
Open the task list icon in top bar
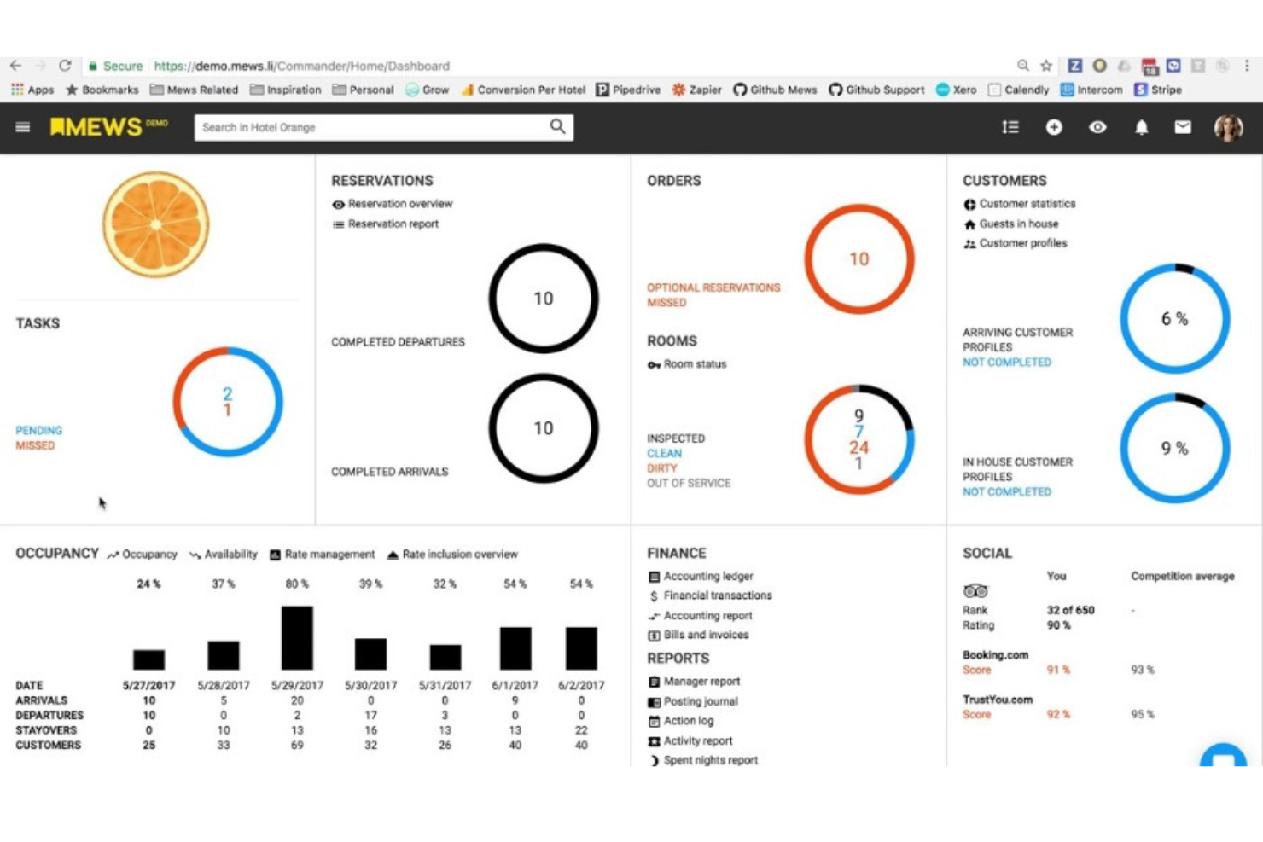(x=1010, y=126)
